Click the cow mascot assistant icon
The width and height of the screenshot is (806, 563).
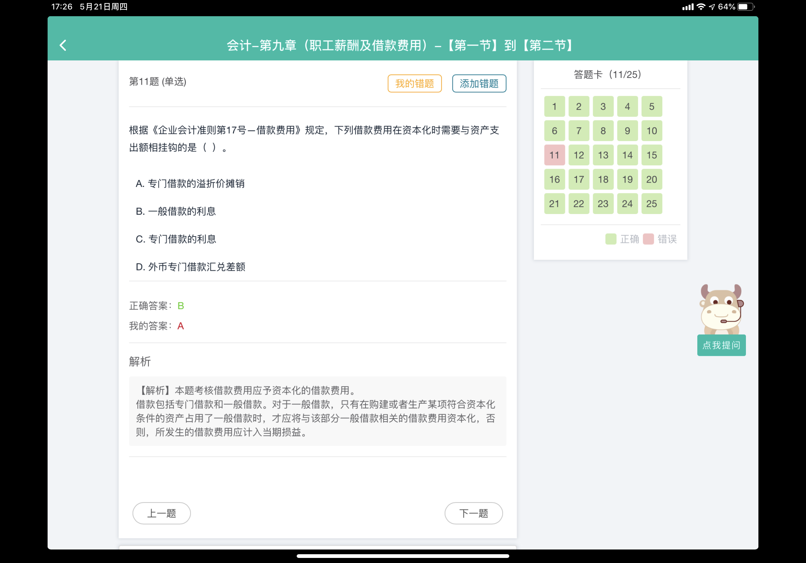721,309
